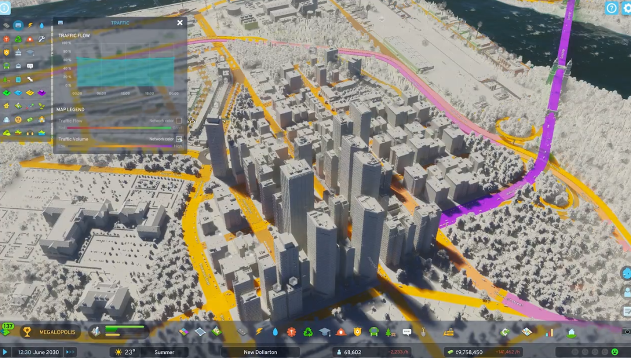Show the suitcase Tourism info view

[x=18, y=80]
